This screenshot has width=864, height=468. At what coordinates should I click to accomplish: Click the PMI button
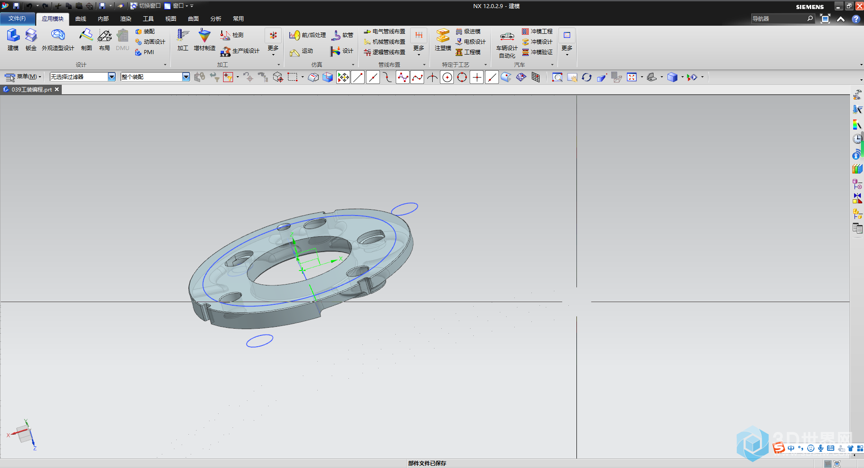(145, 52)
